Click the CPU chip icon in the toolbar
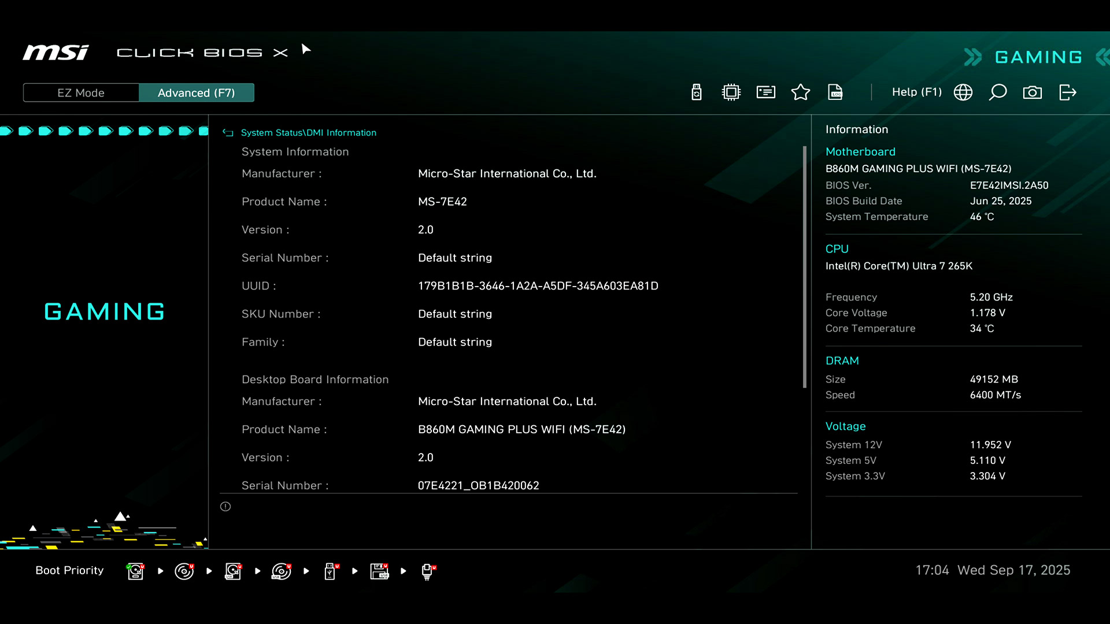Screen dimensions: 1110x624 click(x=731, y=92)
